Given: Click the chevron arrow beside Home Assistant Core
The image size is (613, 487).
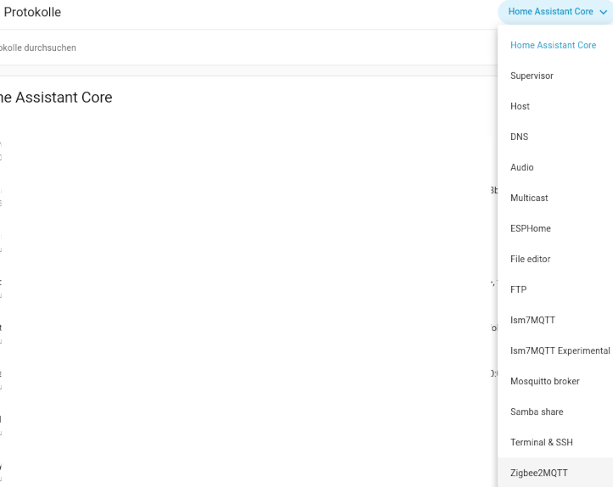Looking at the screenshot, I should 603,13.
